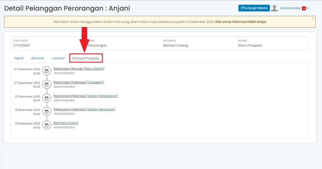
Task: Open Pelanggan Potensial [Dalam Negosiasi] link
Action: click(x=84, y=109)
